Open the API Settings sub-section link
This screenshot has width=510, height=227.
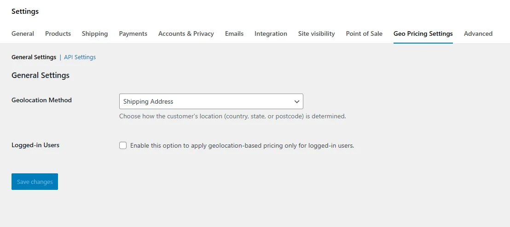tap(80, 57)
